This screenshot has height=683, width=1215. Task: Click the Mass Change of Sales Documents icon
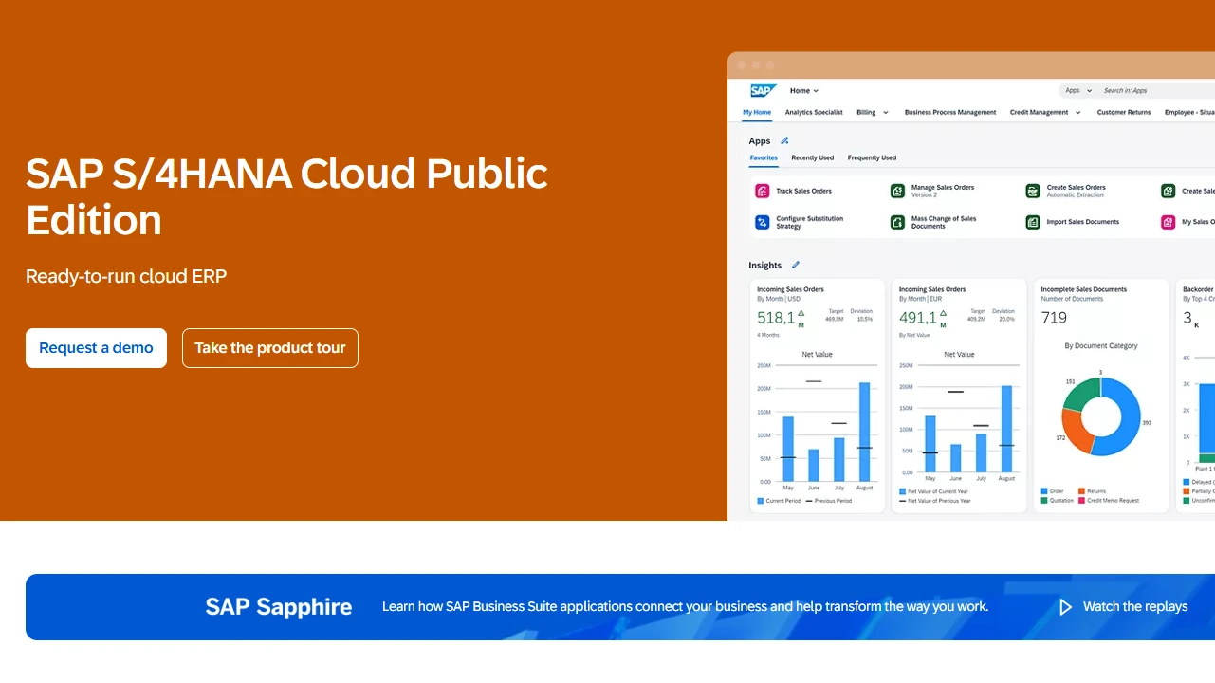897,223
